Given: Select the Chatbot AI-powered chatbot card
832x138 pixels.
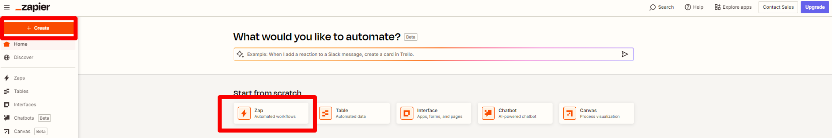Looking at the screenshot, I should pos(515,113).
